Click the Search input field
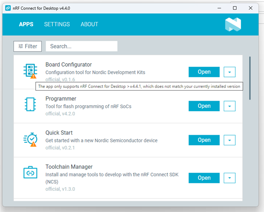 tap(81, 46)
